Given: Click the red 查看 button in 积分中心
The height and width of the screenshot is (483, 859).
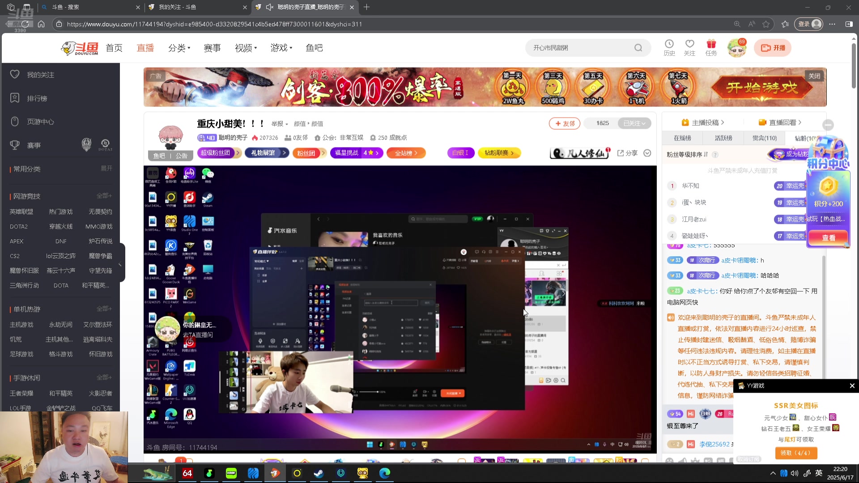Looking at the screenshot, I should pos(828,238).
